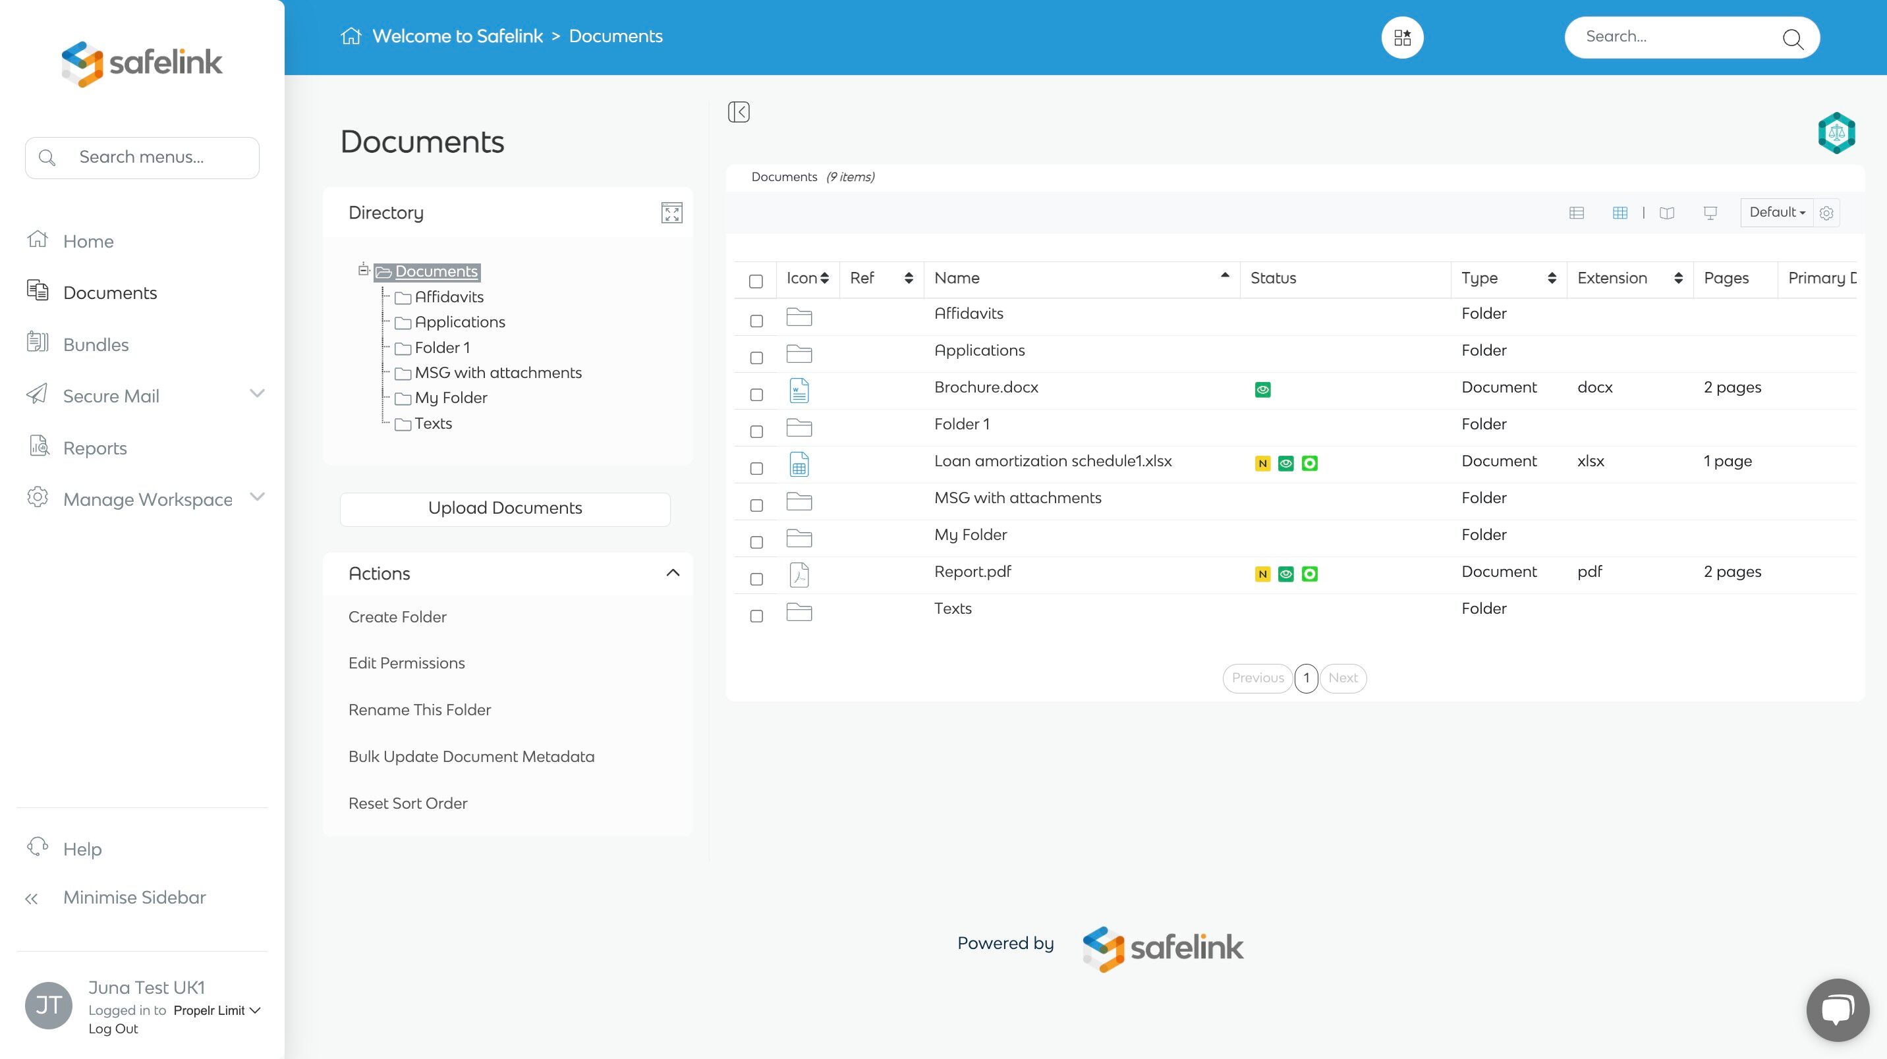Expand the Directory tree to fullscreen
The image size is (1887, 1059).
[671, 213]
